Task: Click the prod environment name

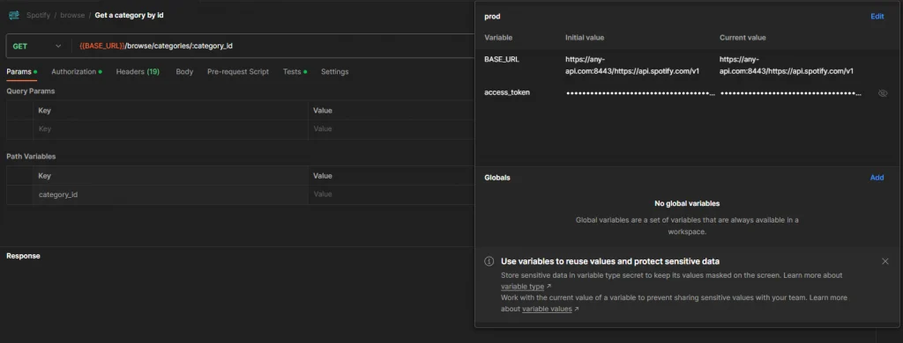Action: (x=492, y=17)
